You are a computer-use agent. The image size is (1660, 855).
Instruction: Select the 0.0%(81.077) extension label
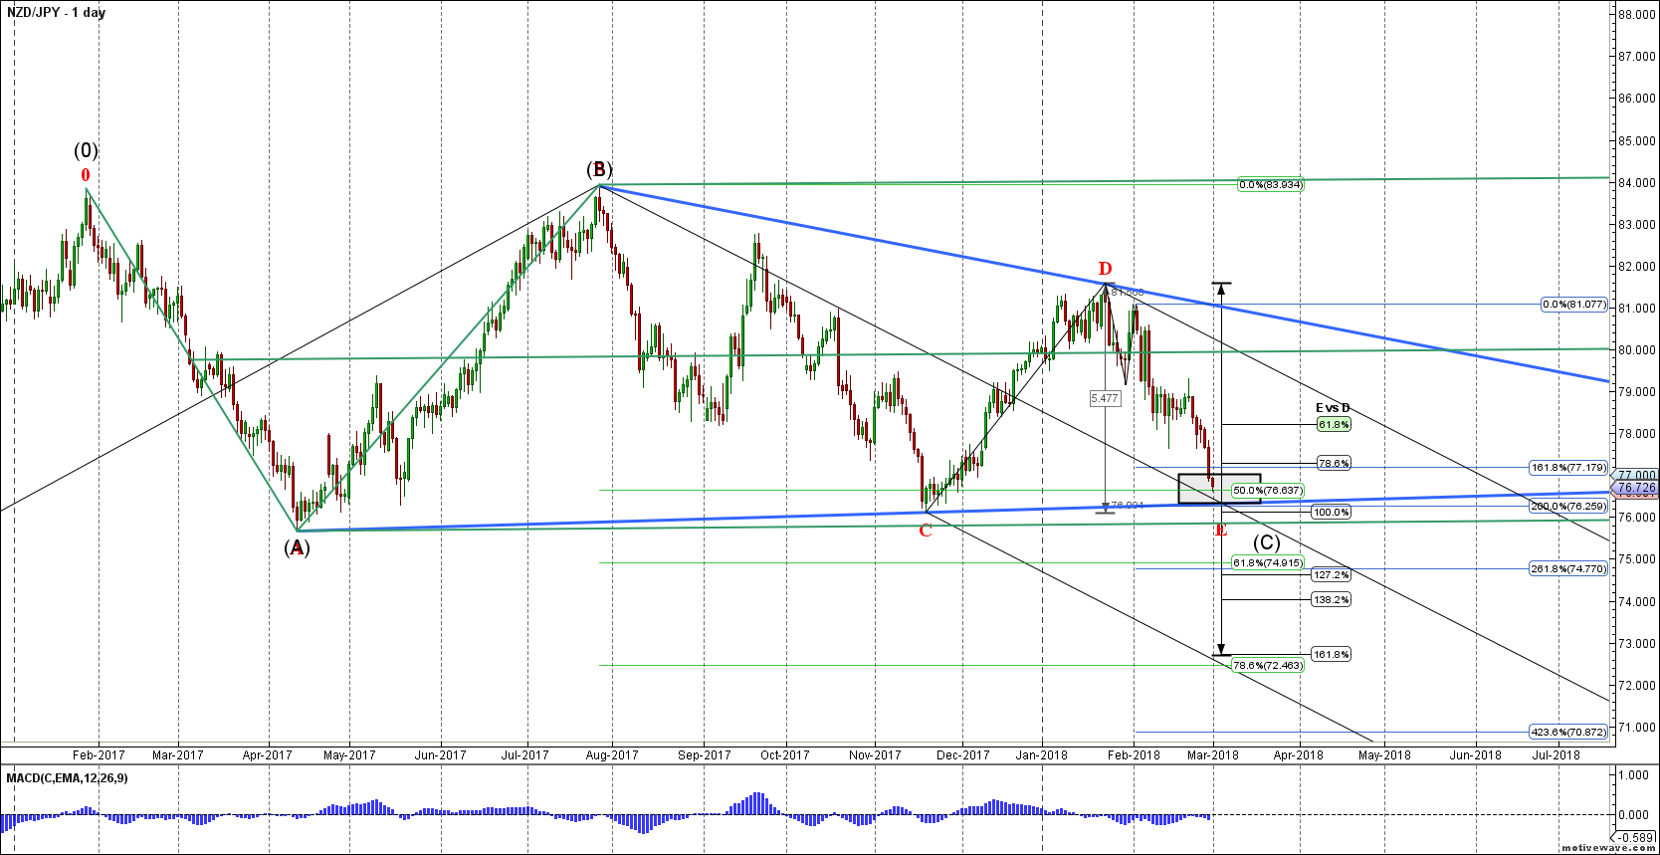coord(1573,305)
